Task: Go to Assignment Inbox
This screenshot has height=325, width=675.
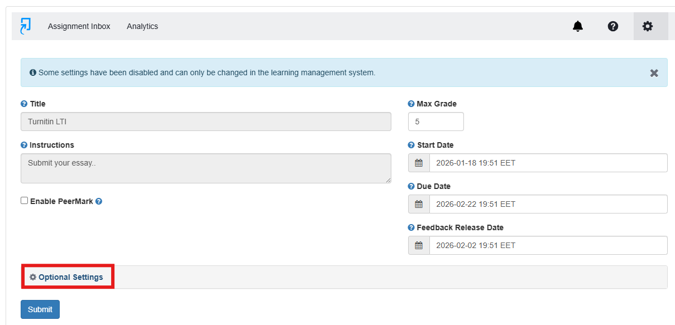Action: coord(79,26)
